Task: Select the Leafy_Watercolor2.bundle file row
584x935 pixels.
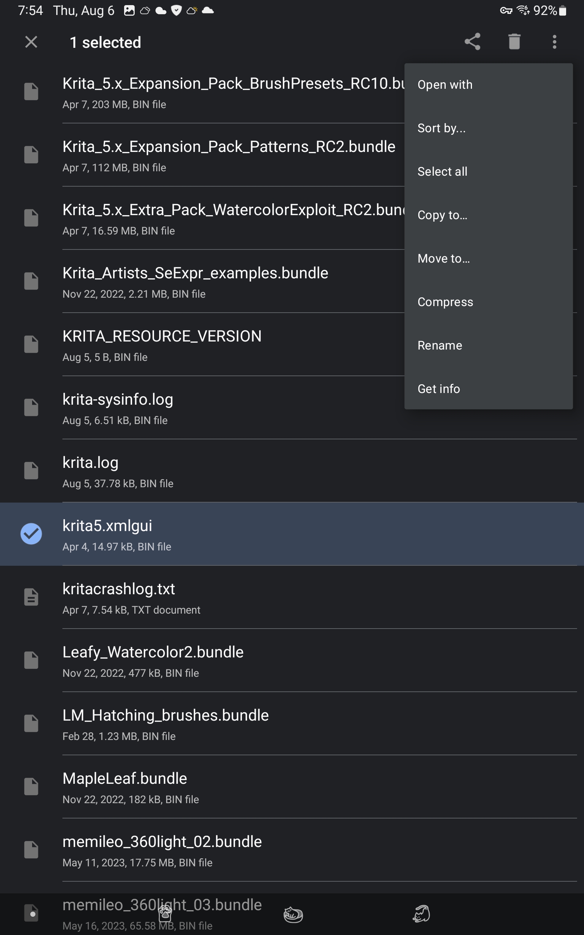Action: pyautogui.click(x=292, y=660)
